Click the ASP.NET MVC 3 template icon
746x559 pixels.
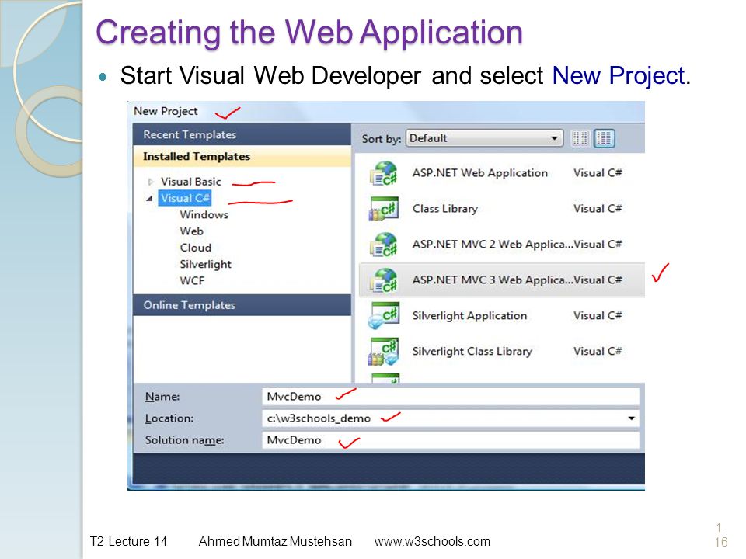pyautogui.click(x=384, y=280)
